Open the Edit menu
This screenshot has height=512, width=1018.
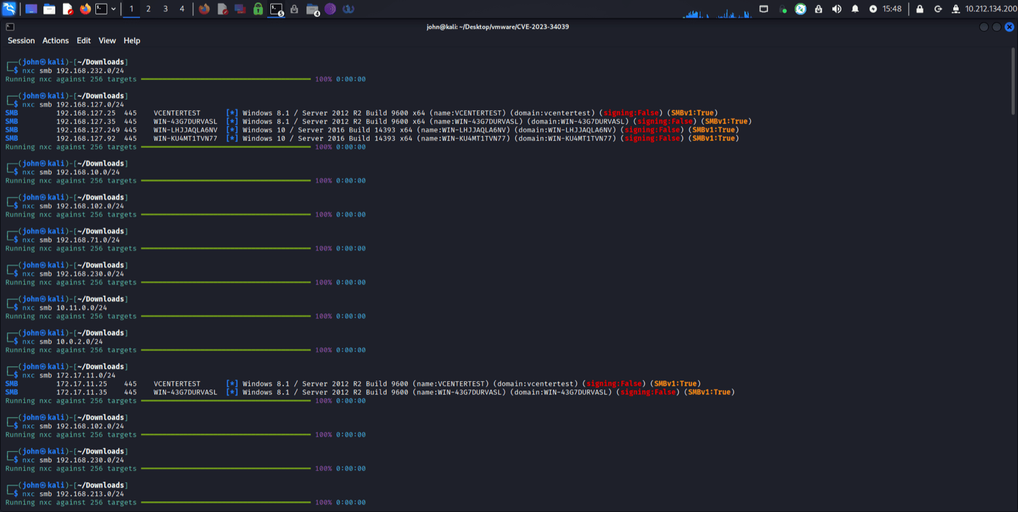click(x=83, y=41)
